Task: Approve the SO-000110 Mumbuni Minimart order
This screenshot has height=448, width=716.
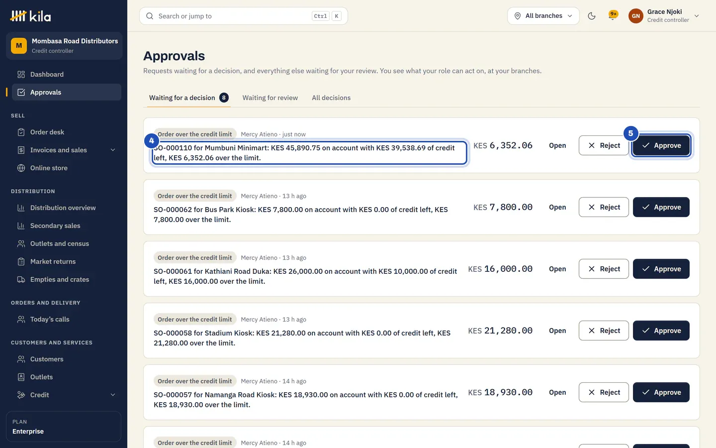Action: point(661,145)
